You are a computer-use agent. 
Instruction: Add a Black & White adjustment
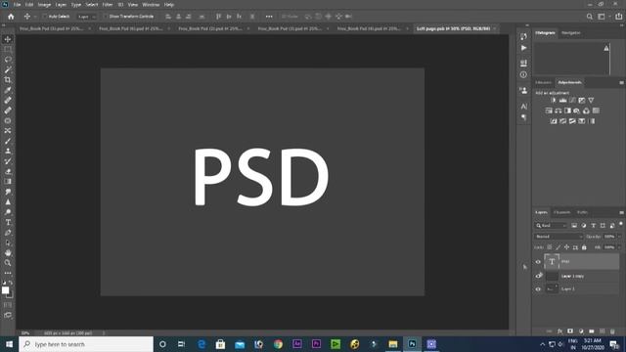pos(567,110)
